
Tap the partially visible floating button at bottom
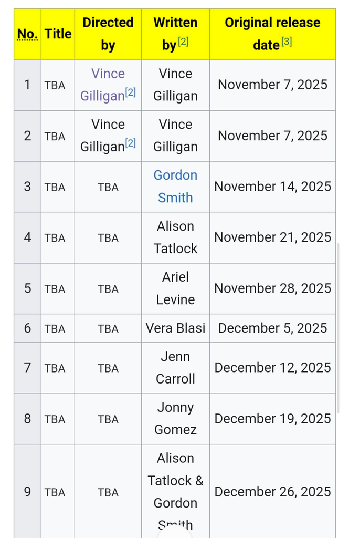[x=175, y=532]
